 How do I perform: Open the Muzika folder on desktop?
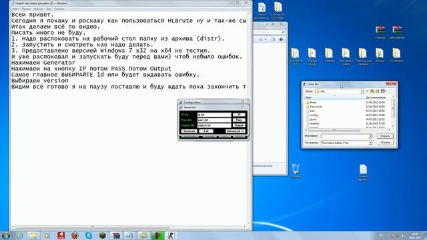click(380, 55)
